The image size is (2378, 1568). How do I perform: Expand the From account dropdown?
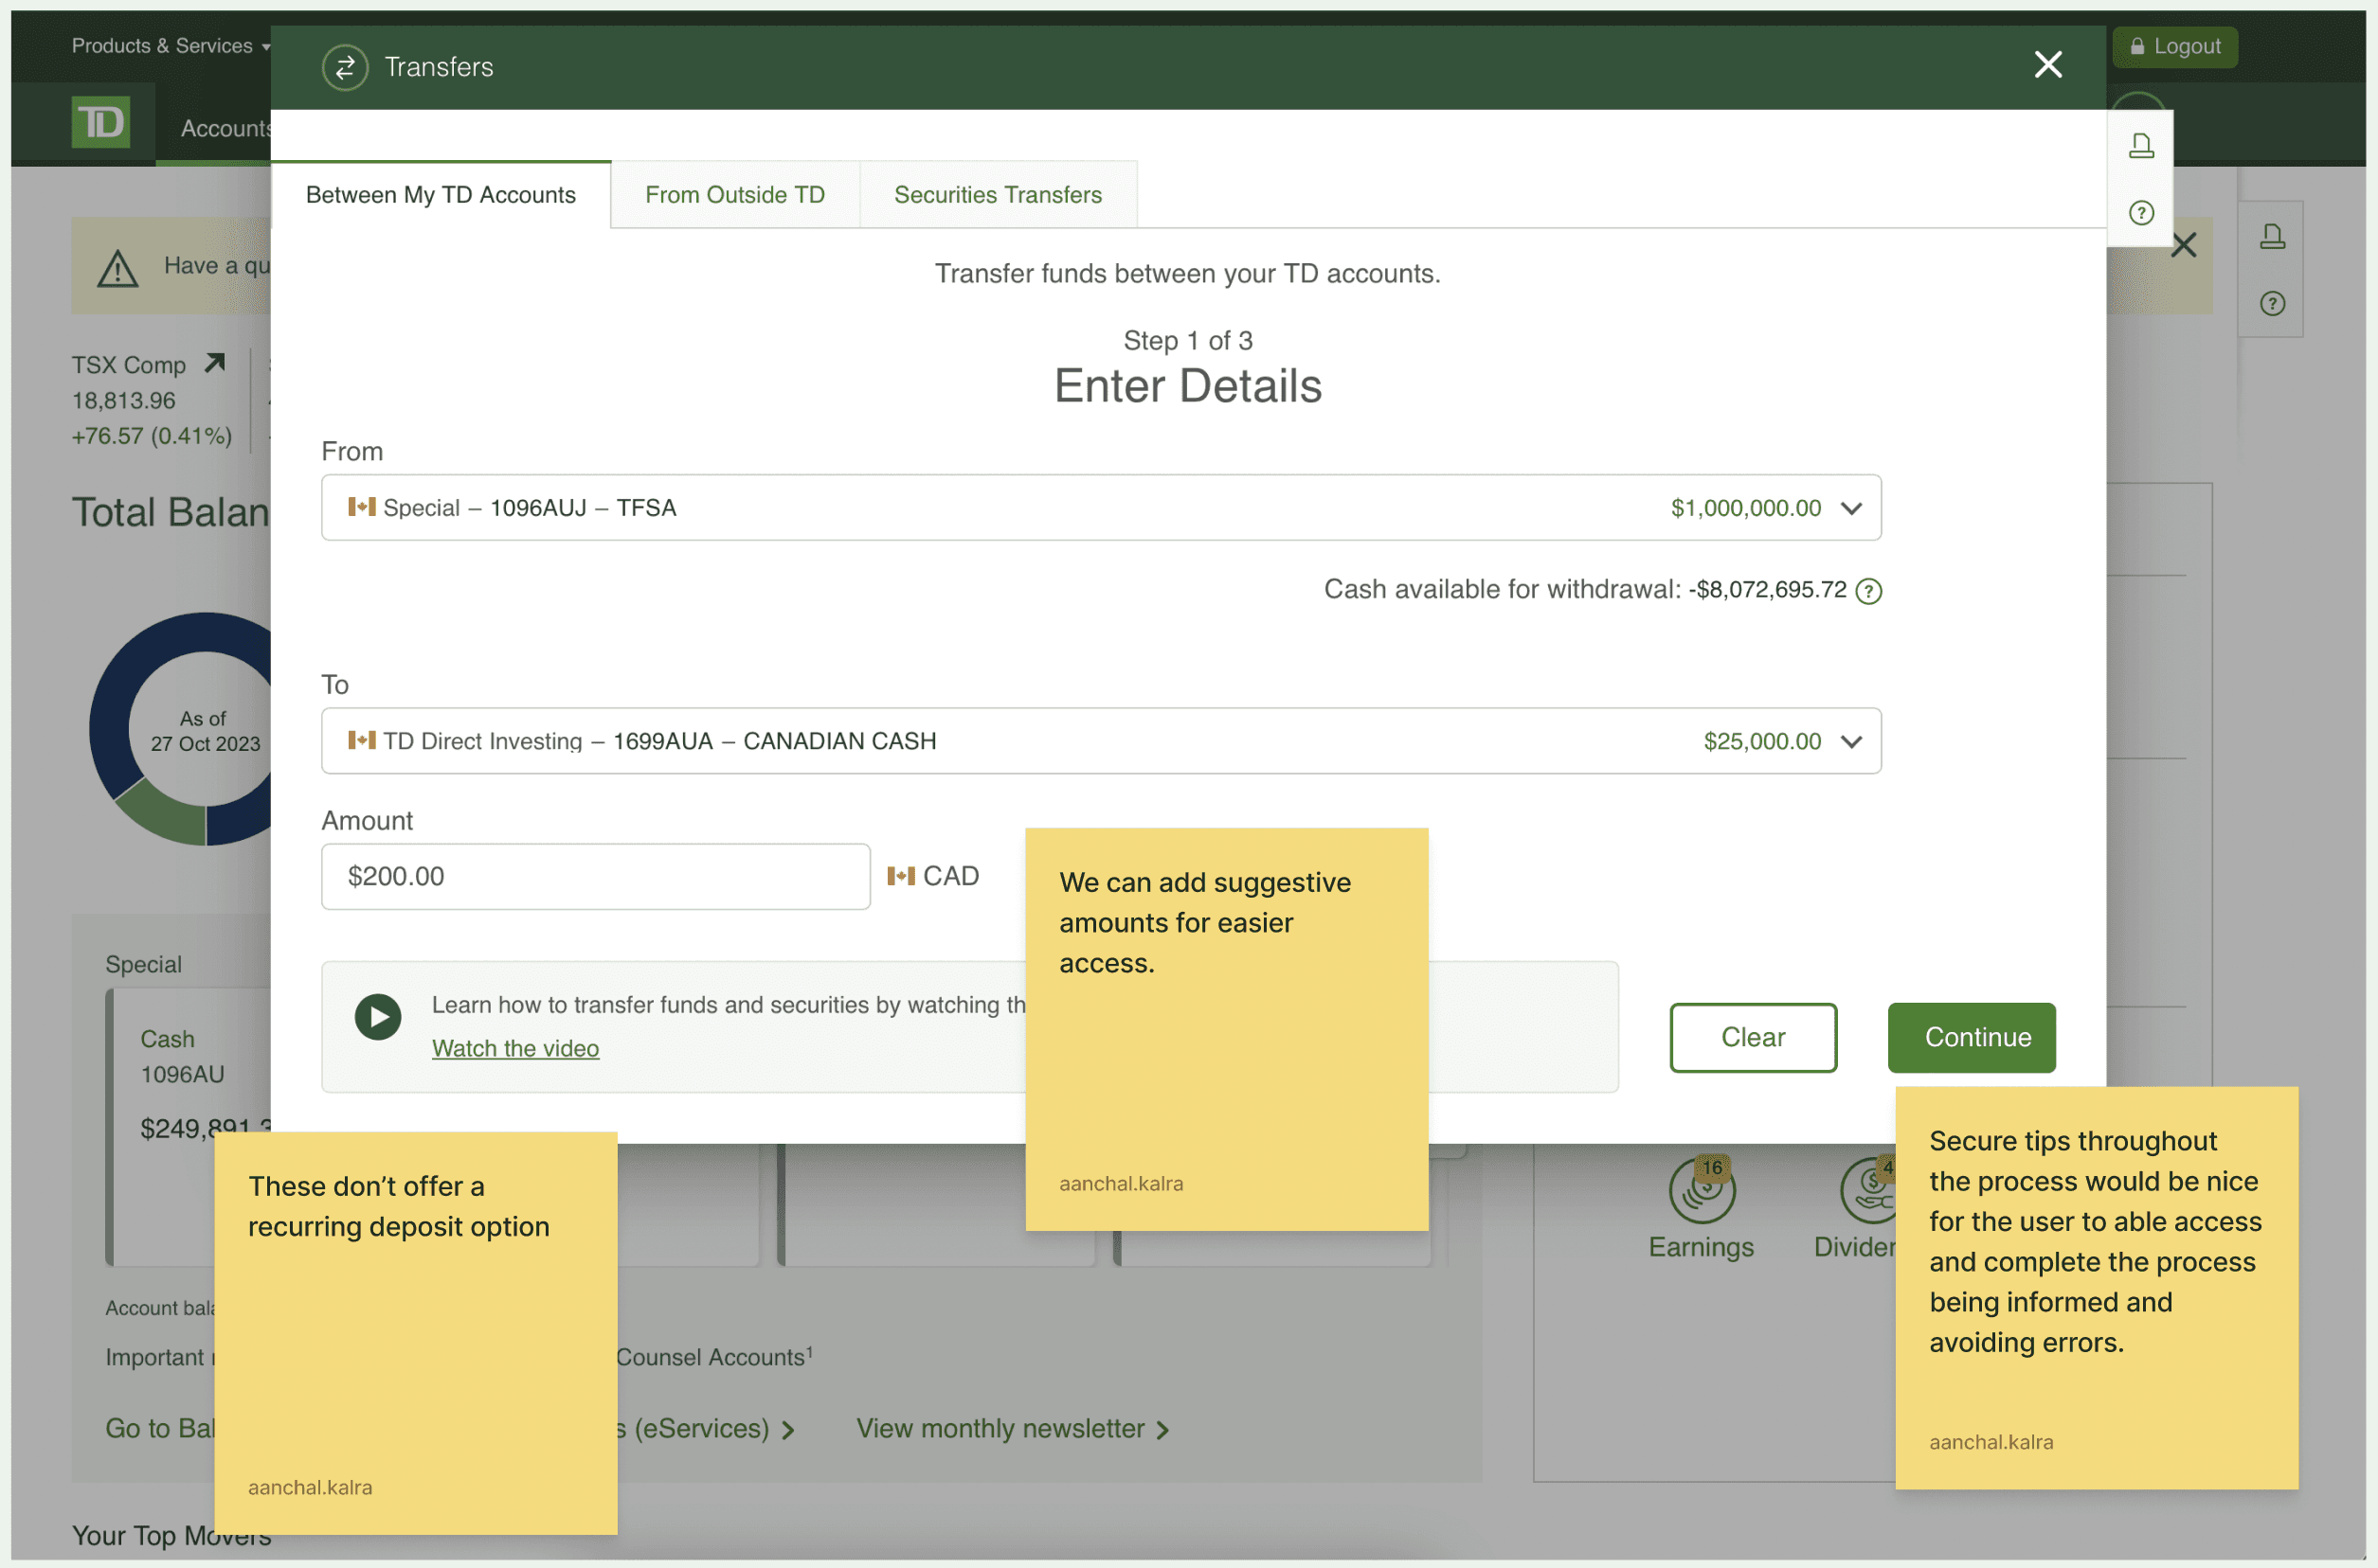(1851, 508)
